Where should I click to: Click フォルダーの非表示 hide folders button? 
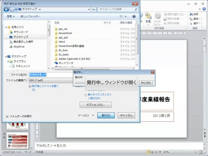point(19,116)
